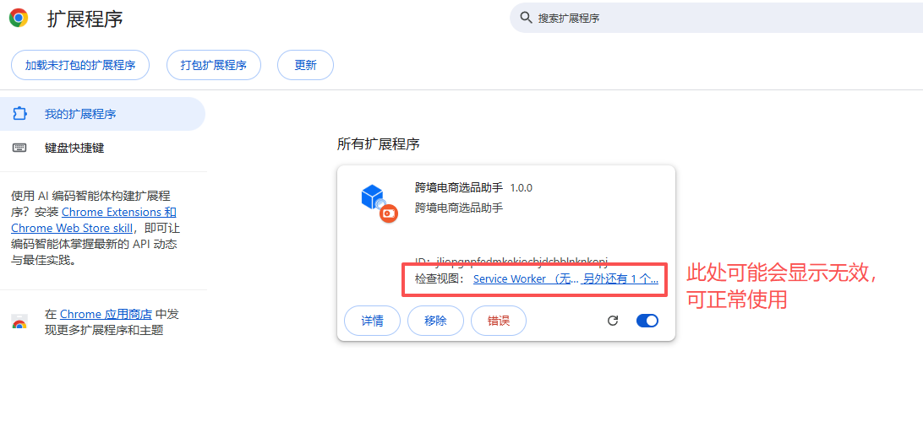923x443 pixels.
Task: Open the Chrome 应用商店 link
Action: tap(106, 315)
